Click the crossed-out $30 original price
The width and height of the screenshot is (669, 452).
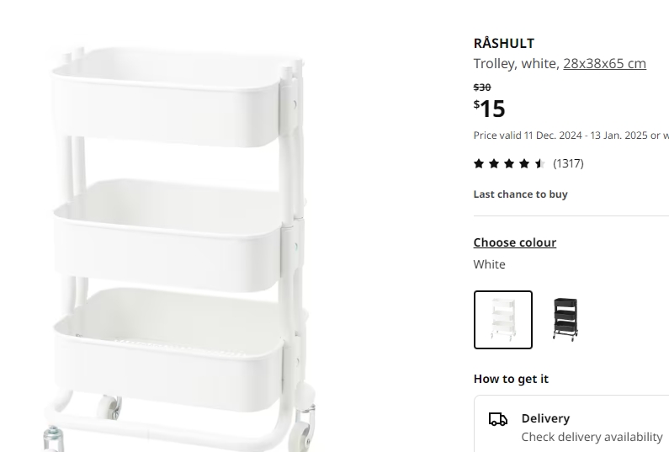(x=482, y=88)
